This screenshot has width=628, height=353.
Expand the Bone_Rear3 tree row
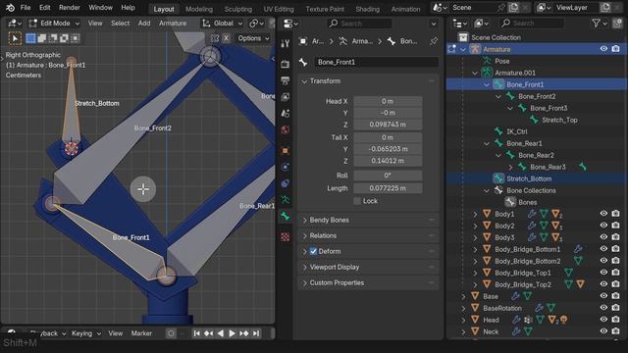click(x=510, y=167)
